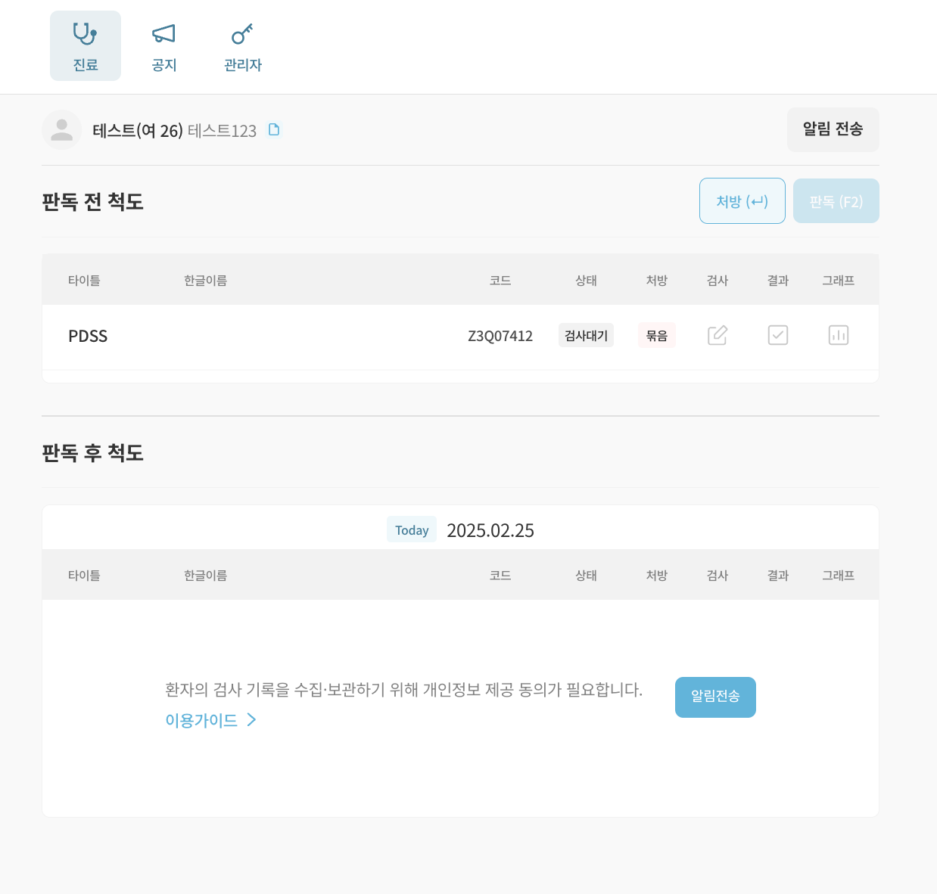Switch to the 공지 megaphone tab
Viewport: 937px width, 894px height.
164,45
